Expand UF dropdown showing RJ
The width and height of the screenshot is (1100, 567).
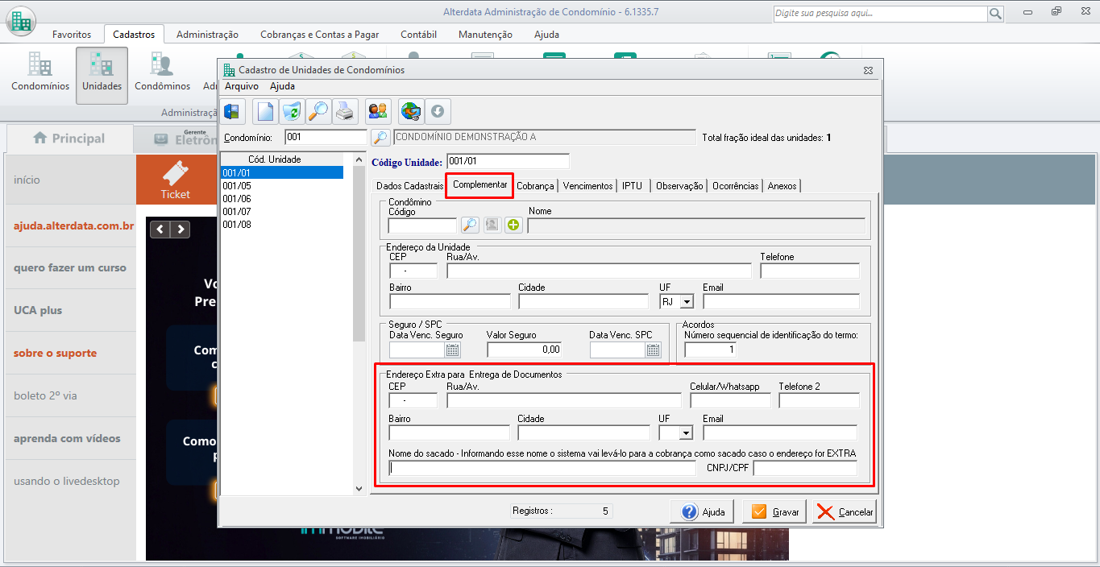pyautogui.click(x=687, y=302)
